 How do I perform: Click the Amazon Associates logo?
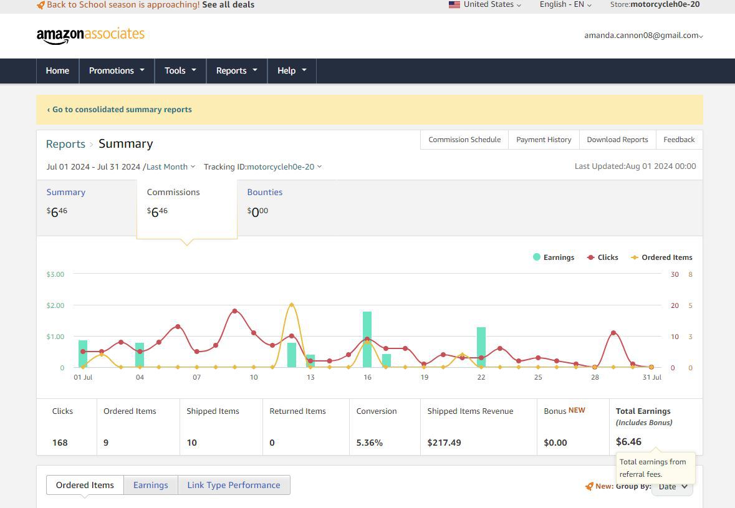[90, 36]
